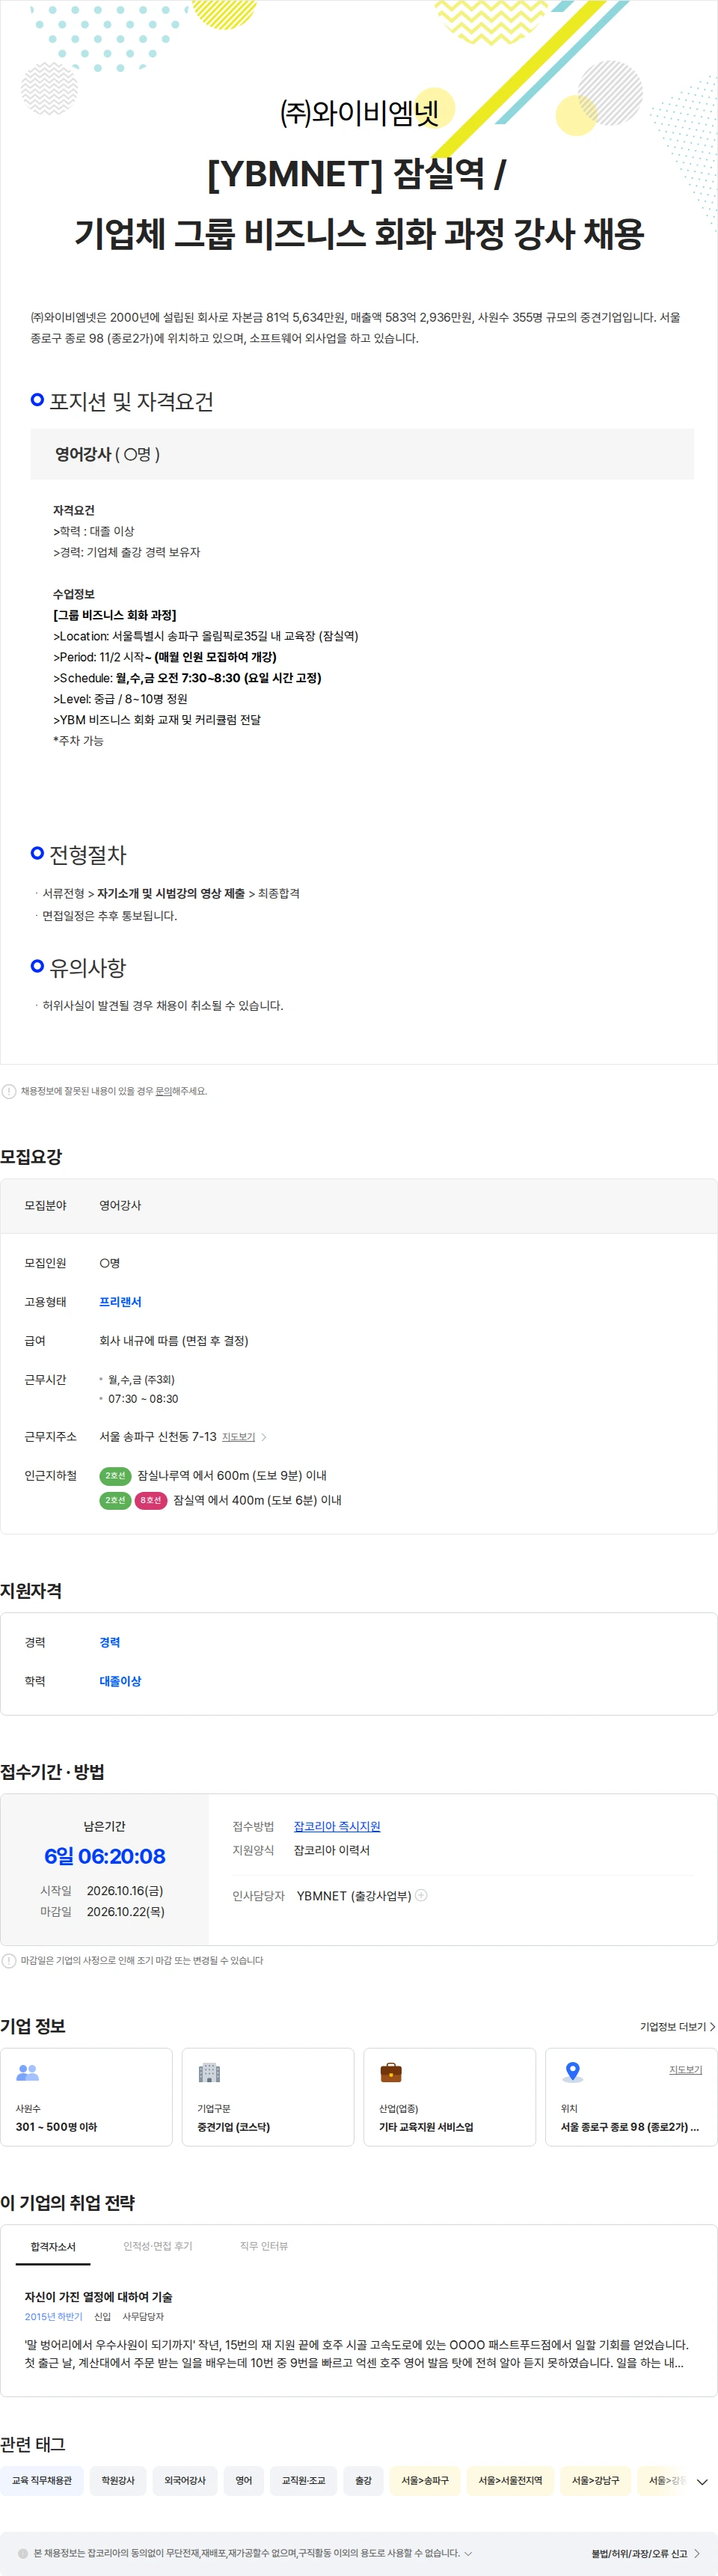The image size is (718, 2576).
Task: Click the start date 2026.10.16(금)
Action: coord(125,1891)
